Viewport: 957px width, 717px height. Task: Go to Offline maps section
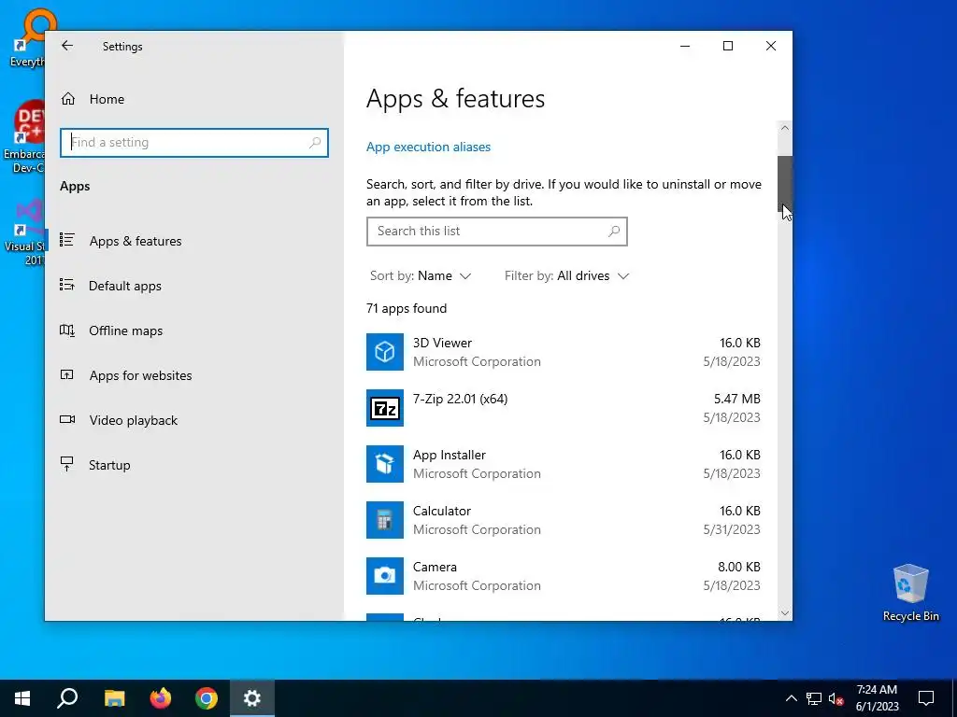pyautogui.click(x=126, y=330)
